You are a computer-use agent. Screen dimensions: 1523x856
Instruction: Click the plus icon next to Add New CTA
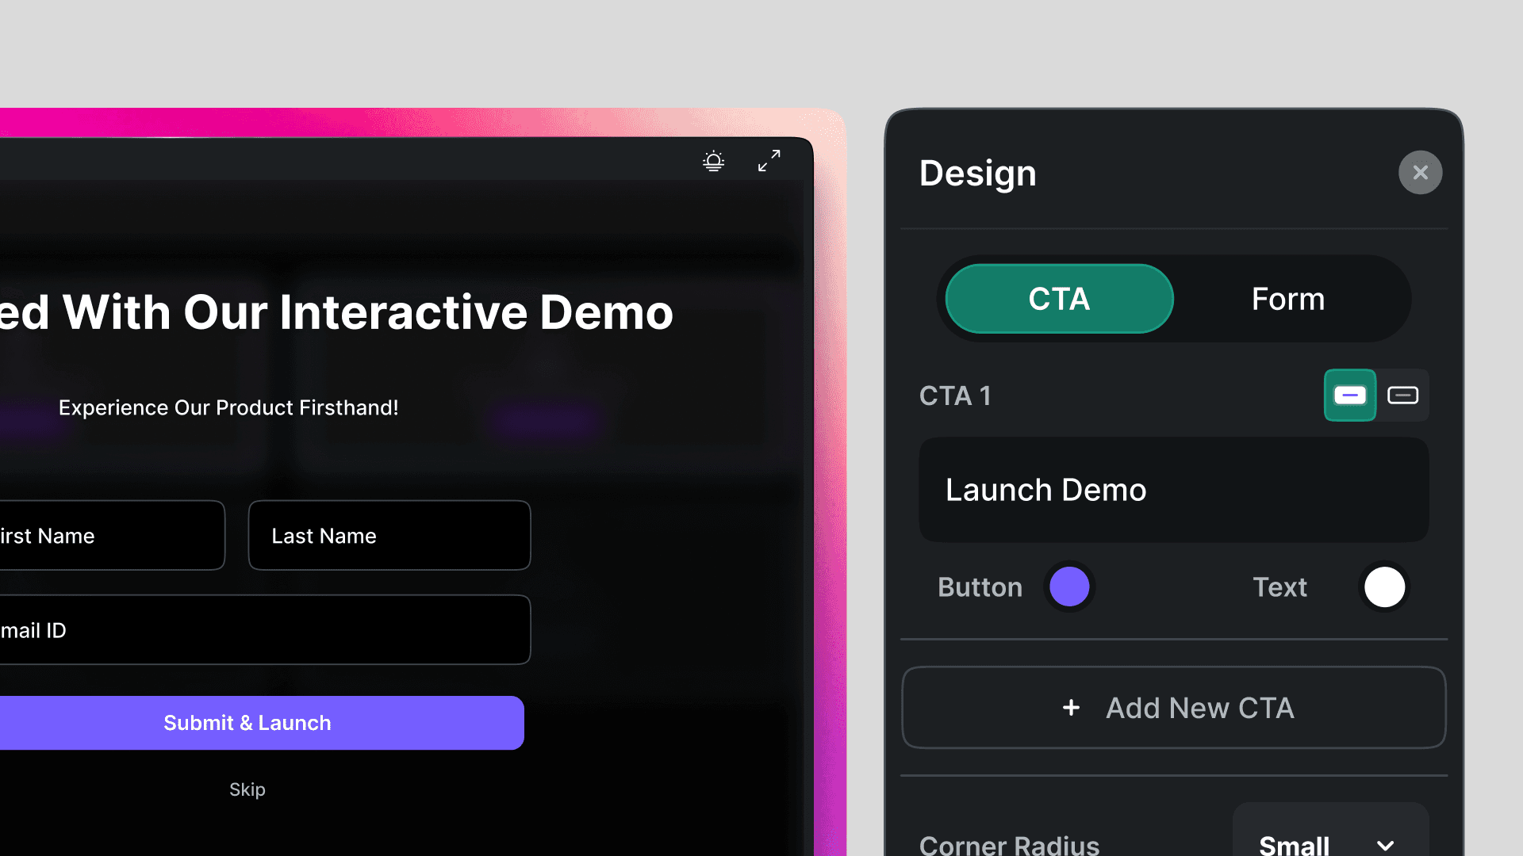[x=1071, y=708]
